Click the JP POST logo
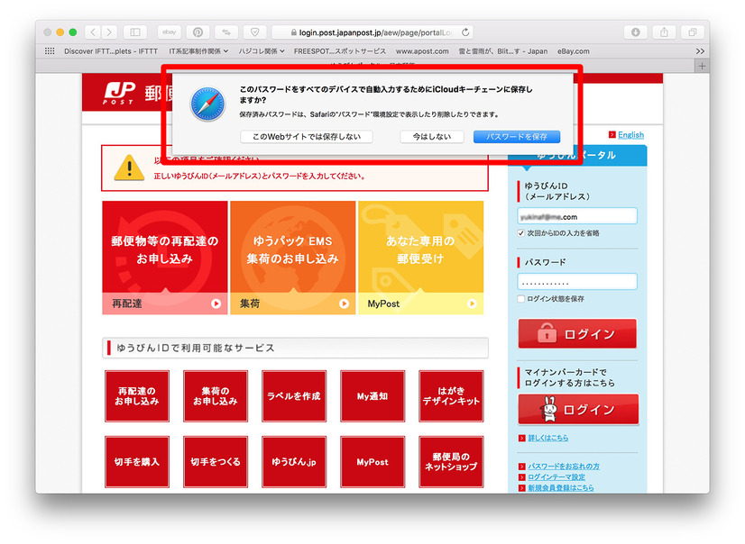The width and height of the screenshot is (745, 544). (x=119, y=93)
